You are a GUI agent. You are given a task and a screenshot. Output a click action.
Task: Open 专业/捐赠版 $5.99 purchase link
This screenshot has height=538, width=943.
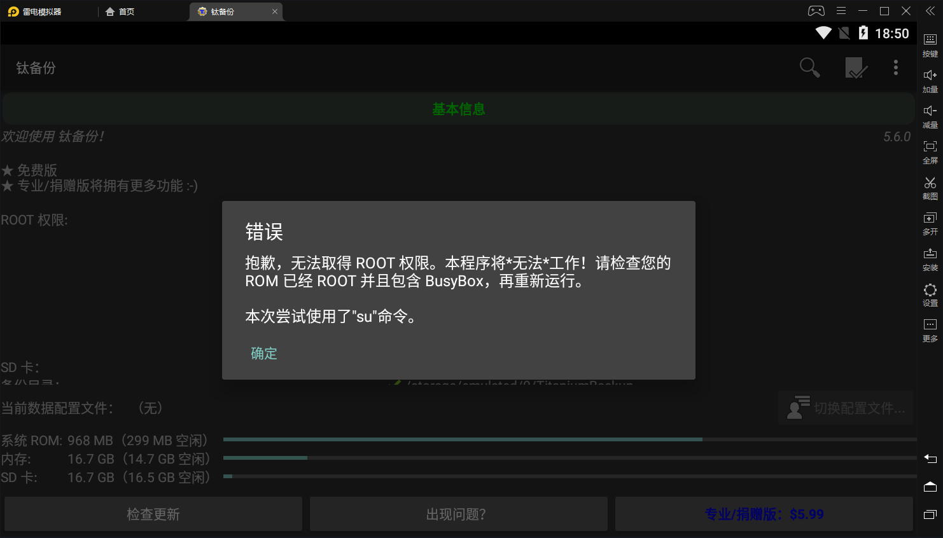(x=762, y=513)
